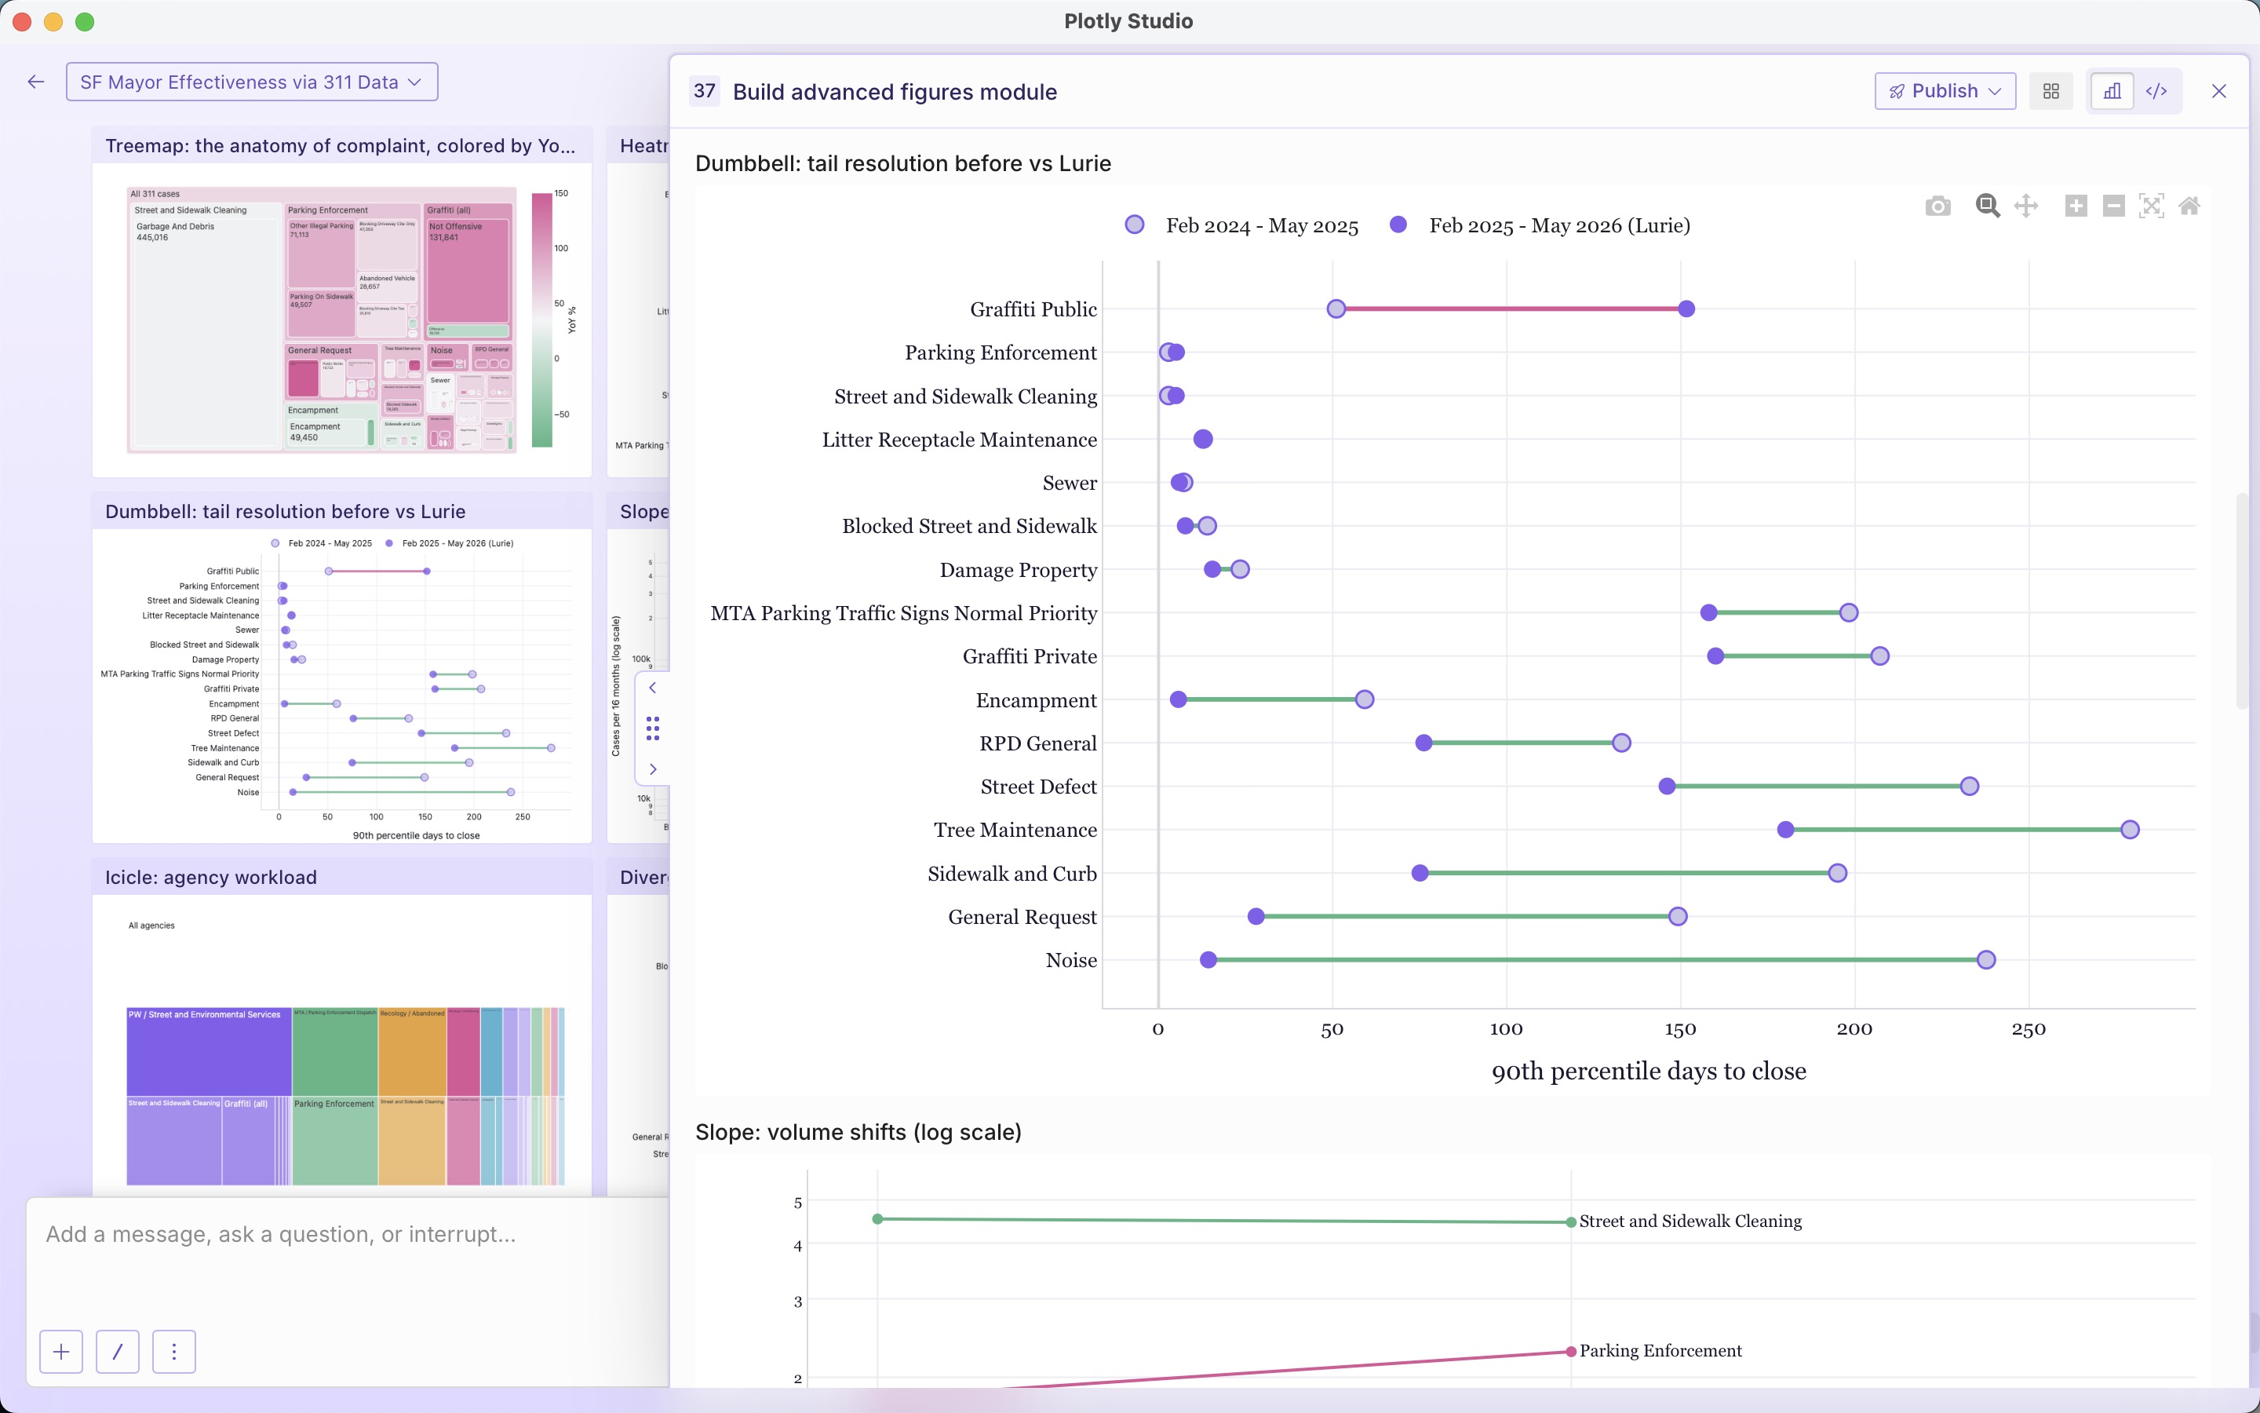Click the Dumbbell card title in left column

pyautogui.click(x=285, y=511)
